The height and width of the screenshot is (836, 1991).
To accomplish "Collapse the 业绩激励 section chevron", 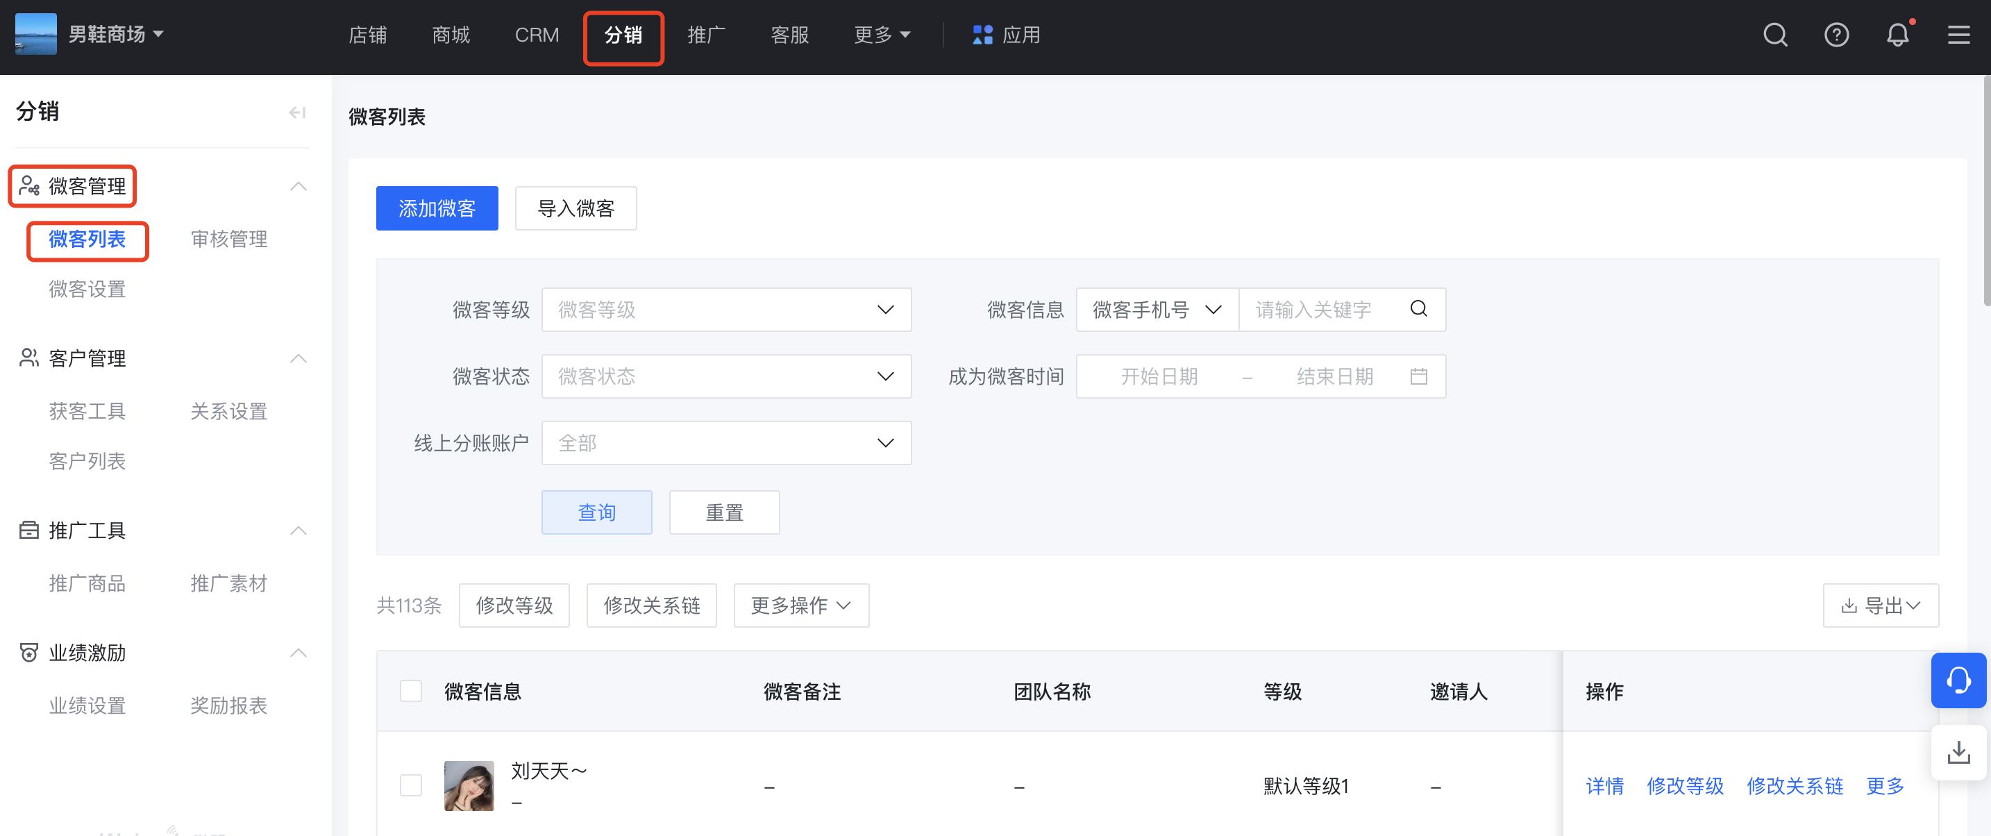I will pos(299,653).
